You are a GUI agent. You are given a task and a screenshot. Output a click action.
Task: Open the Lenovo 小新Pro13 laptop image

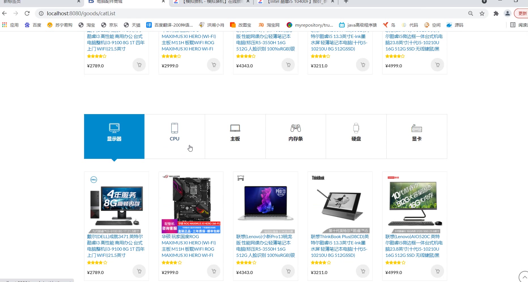point(265,204)
